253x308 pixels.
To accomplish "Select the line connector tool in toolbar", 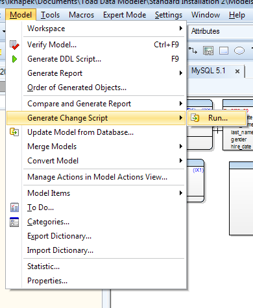I will point(193,51).
